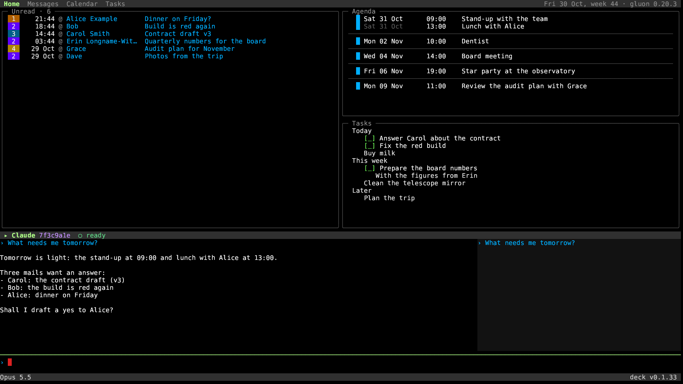The width and height of the screenshot is (683, 384).
Task: Toggle checkbox for 'Answer Carol about the contract'
Action: coord(369,138)
